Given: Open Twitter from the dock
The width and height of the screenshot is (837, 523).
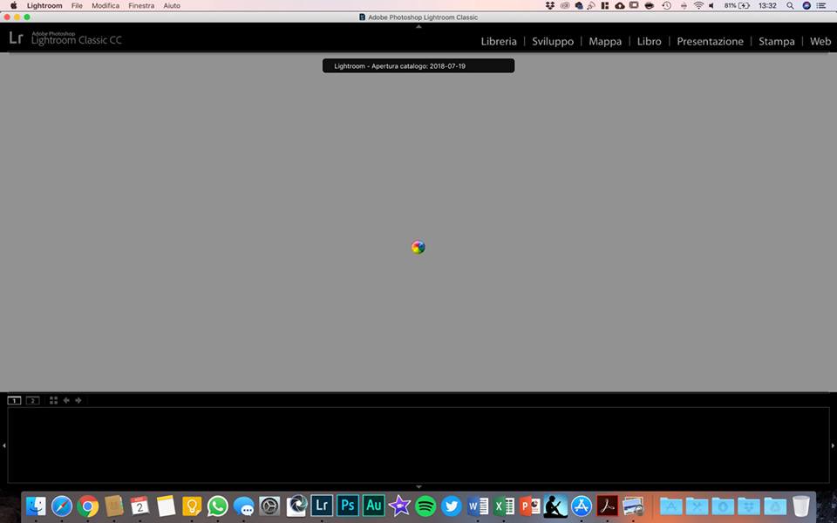Looking at the screenshot, I should click(452, 506).
